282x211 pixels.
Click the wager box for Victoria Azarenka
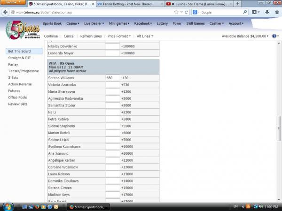click(112, 85)
